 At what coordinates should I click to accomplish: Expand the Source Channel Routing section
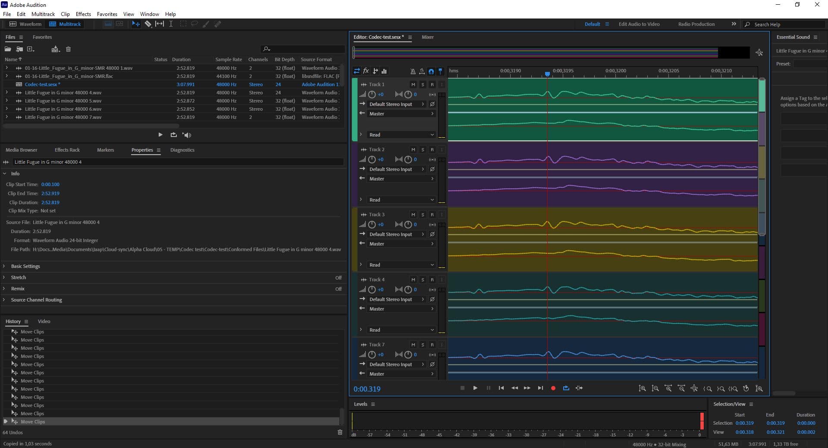click(4, 300)
